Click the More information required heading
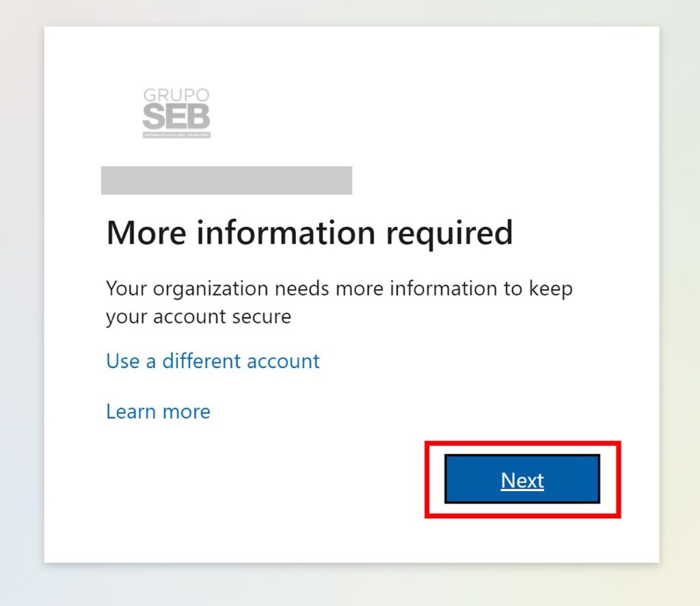700x606 pixels. tap(309, 233)
